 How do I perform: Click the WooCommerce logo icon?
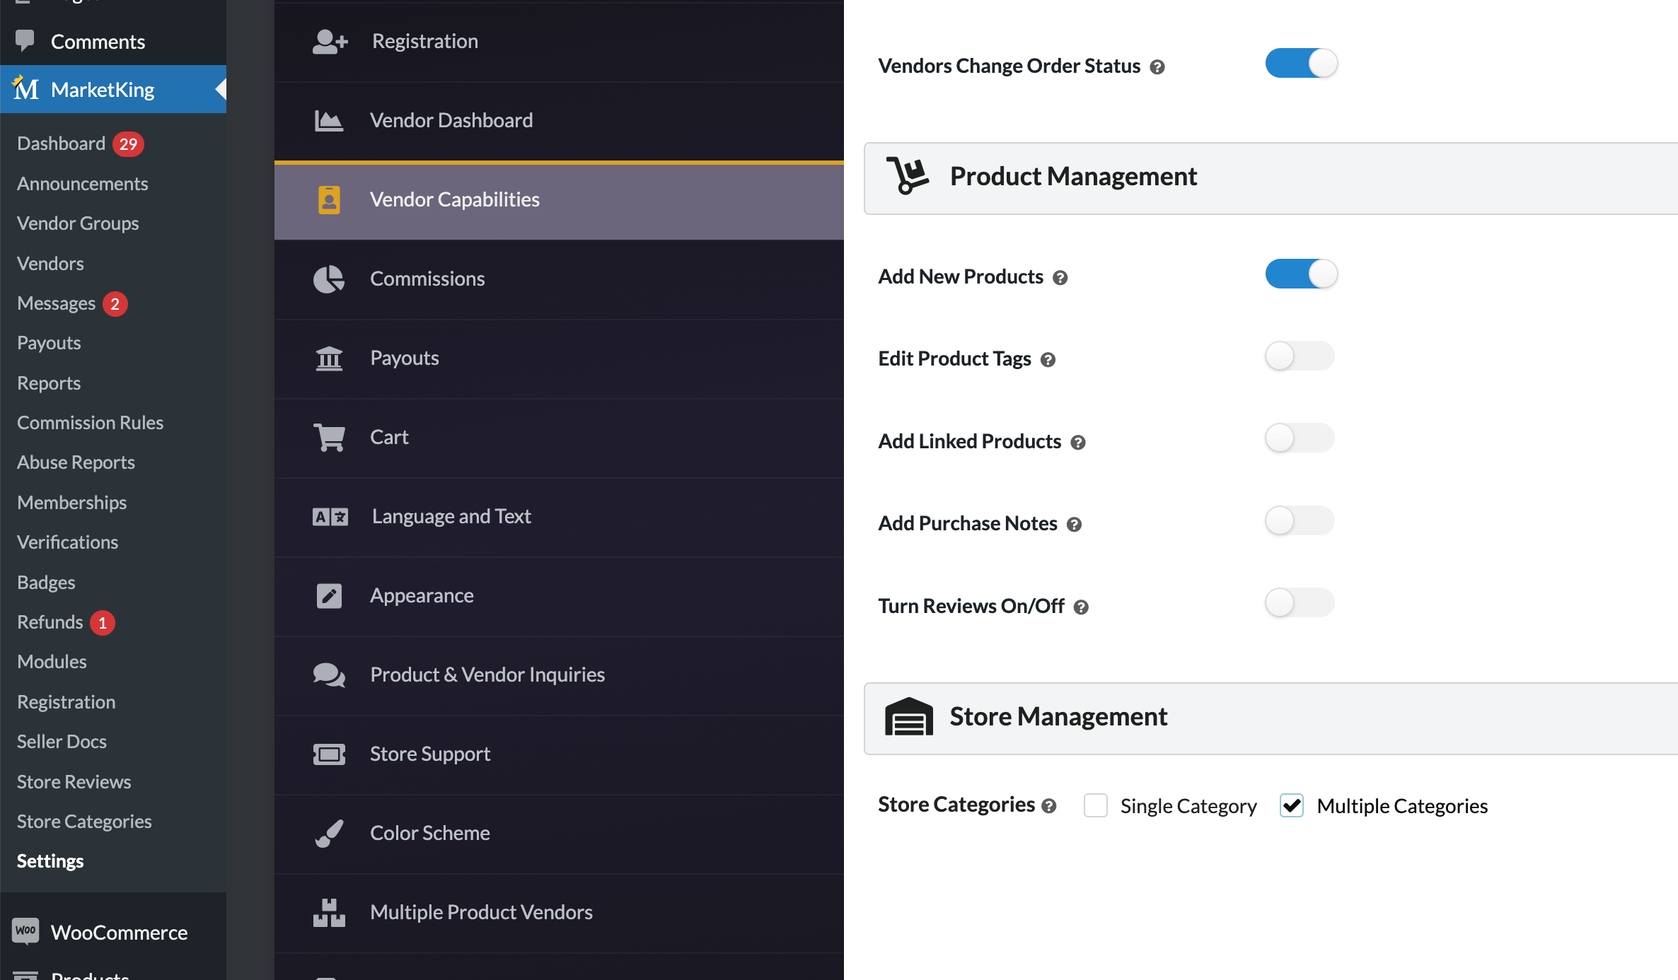tap(25, 931)
